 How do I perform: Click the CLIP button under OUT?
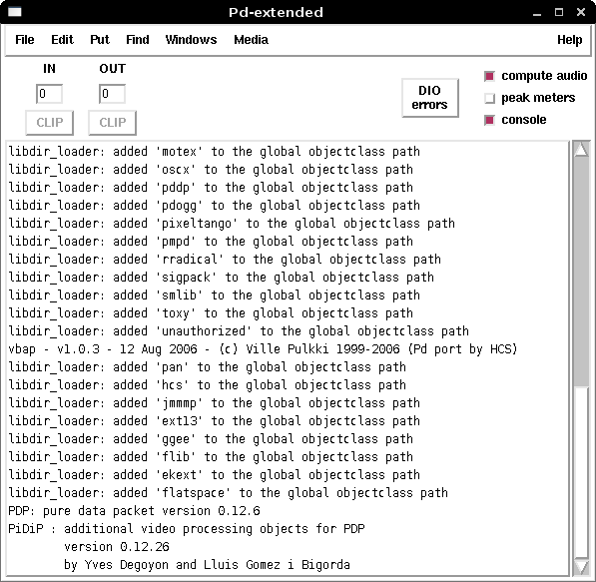[x=113, y=123]
